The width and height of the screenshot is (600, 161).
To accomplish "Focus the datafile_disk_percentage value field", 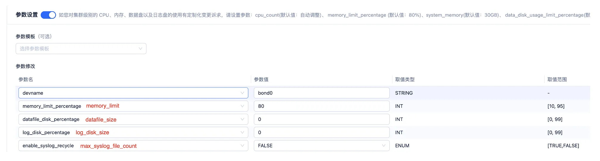I will 321,119.
